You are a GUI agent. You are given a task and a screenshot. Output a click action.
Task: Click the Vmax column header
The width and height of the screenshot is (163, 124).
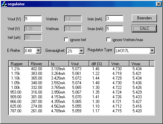pos(140,64)
